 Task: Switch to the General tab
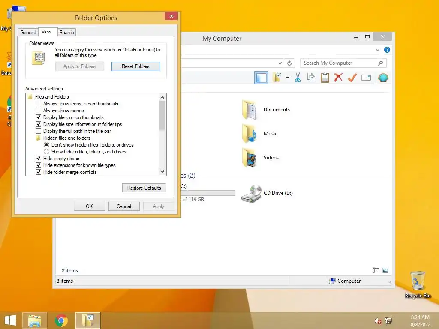(x=28, y=33)
